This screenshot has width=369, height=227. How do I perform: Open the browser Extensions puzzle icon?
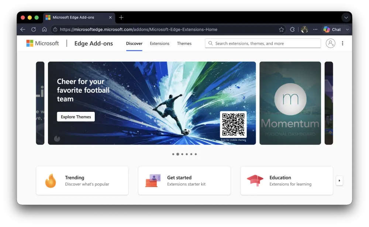click(x=292, y=30)
